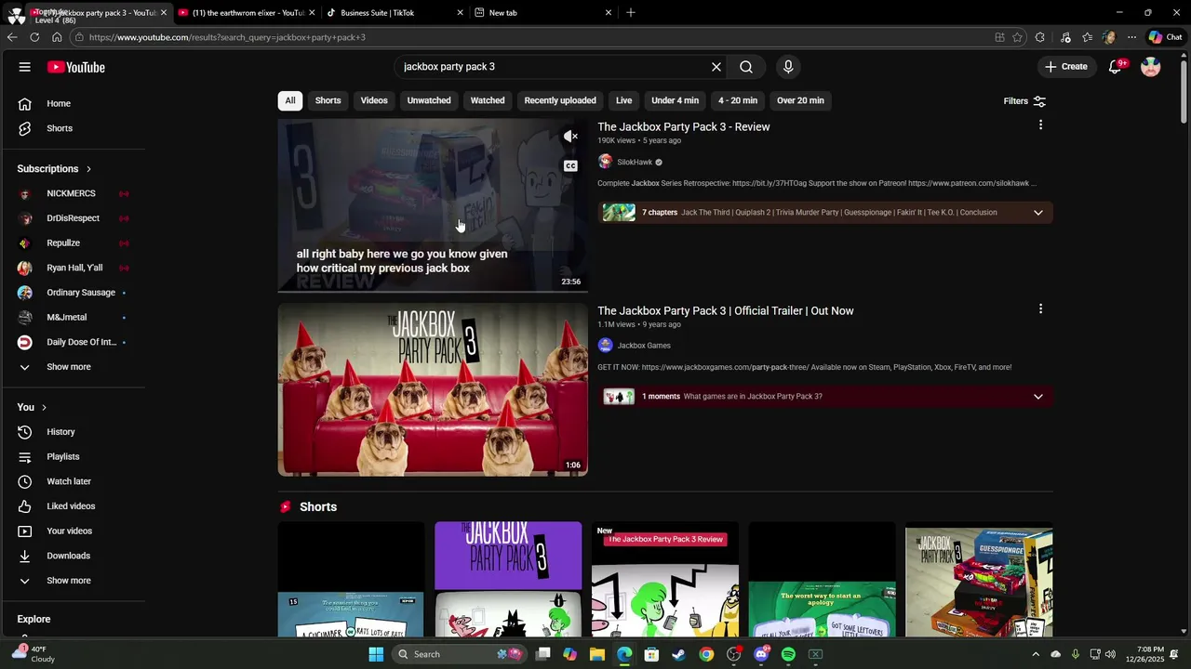The width and height of the screenshot is (1191, 669).
Task: Click the Edge profile picture
Action: (x=1109, y=37)
